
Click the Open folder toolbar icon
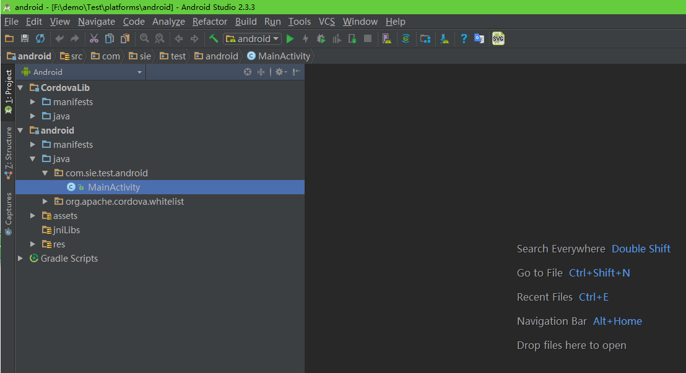(9, 38)
